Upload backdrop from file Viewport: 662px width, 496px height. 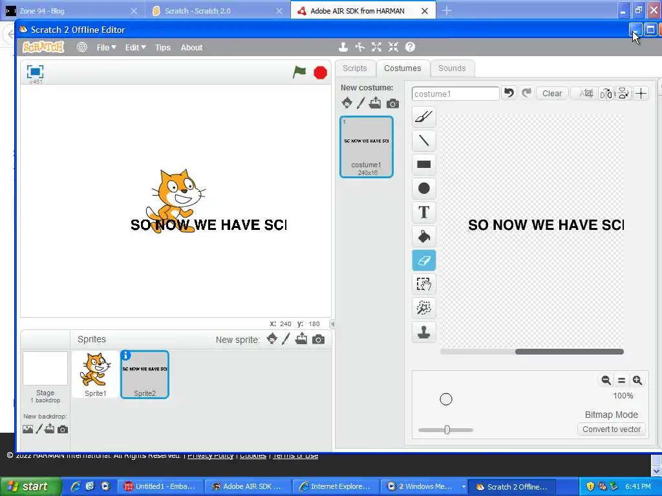coord(49,429)
